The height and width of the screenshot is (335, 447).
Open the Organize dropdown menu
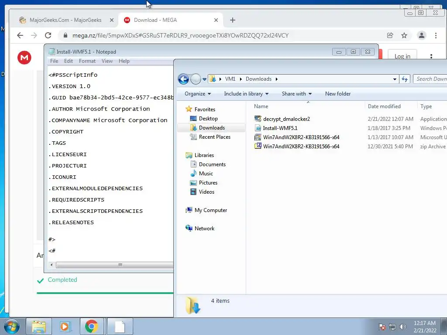(198, 94)
